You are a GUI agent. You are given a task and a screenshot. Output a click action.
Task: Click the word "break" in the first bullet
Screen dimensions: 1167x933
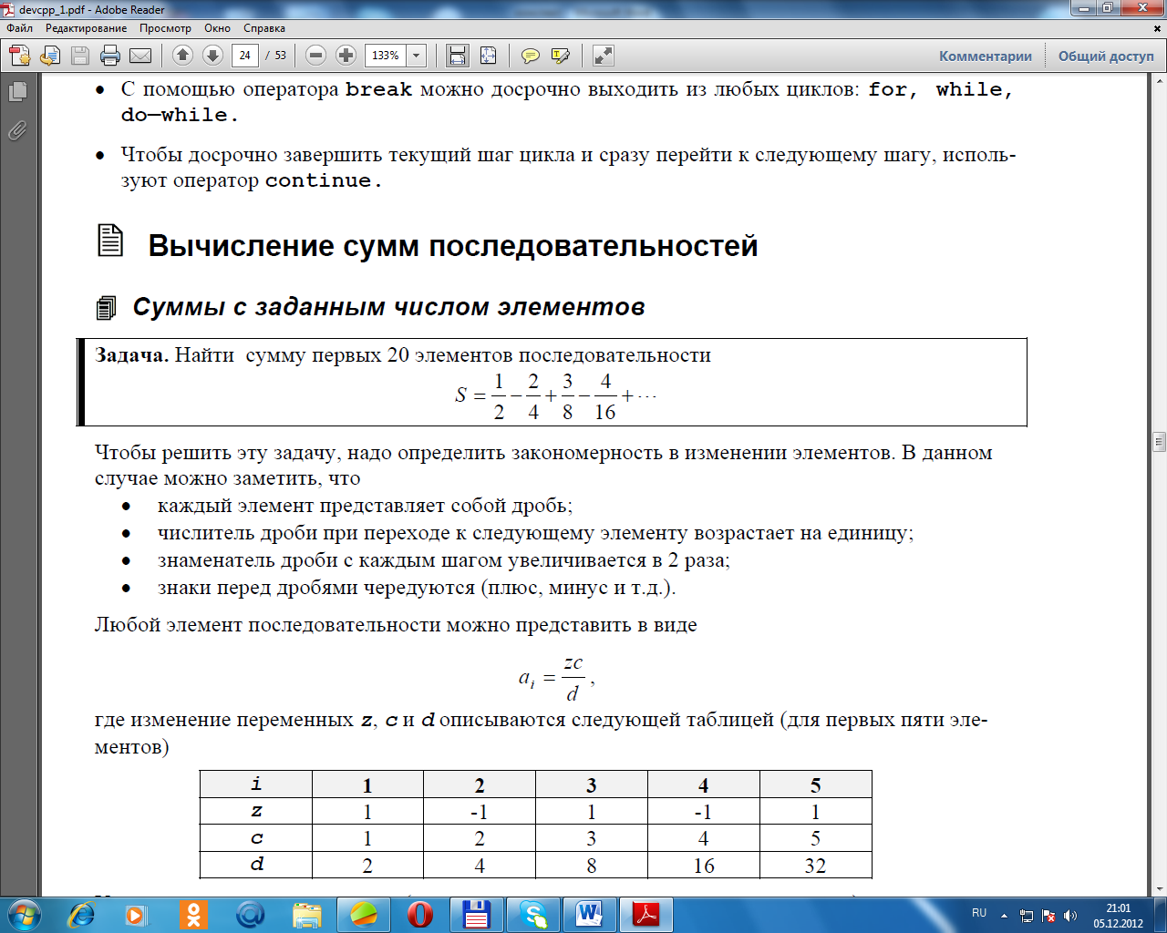(x=379, y=89)
